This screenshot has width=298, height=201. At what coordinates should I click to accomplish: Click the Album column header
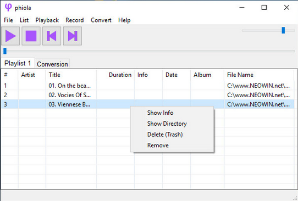click(207, 75)
